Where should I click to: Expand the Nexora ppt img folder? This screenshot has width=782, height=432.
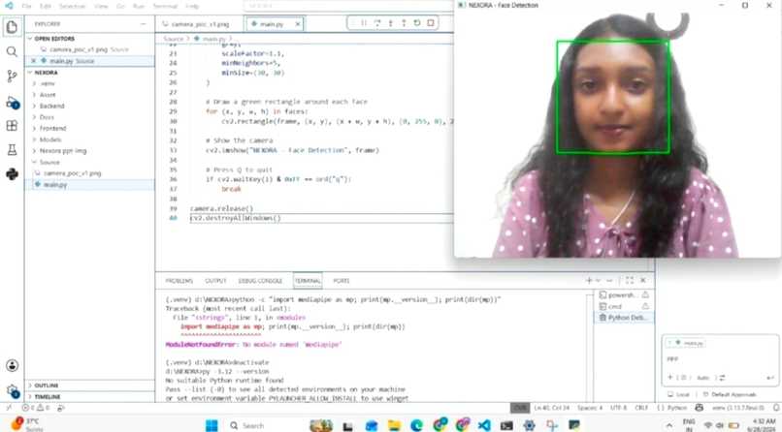coord(92,151)
